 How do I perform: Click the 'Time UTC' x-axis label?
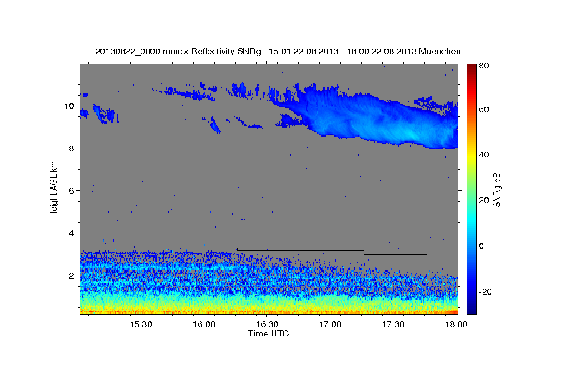pos(268,334)
